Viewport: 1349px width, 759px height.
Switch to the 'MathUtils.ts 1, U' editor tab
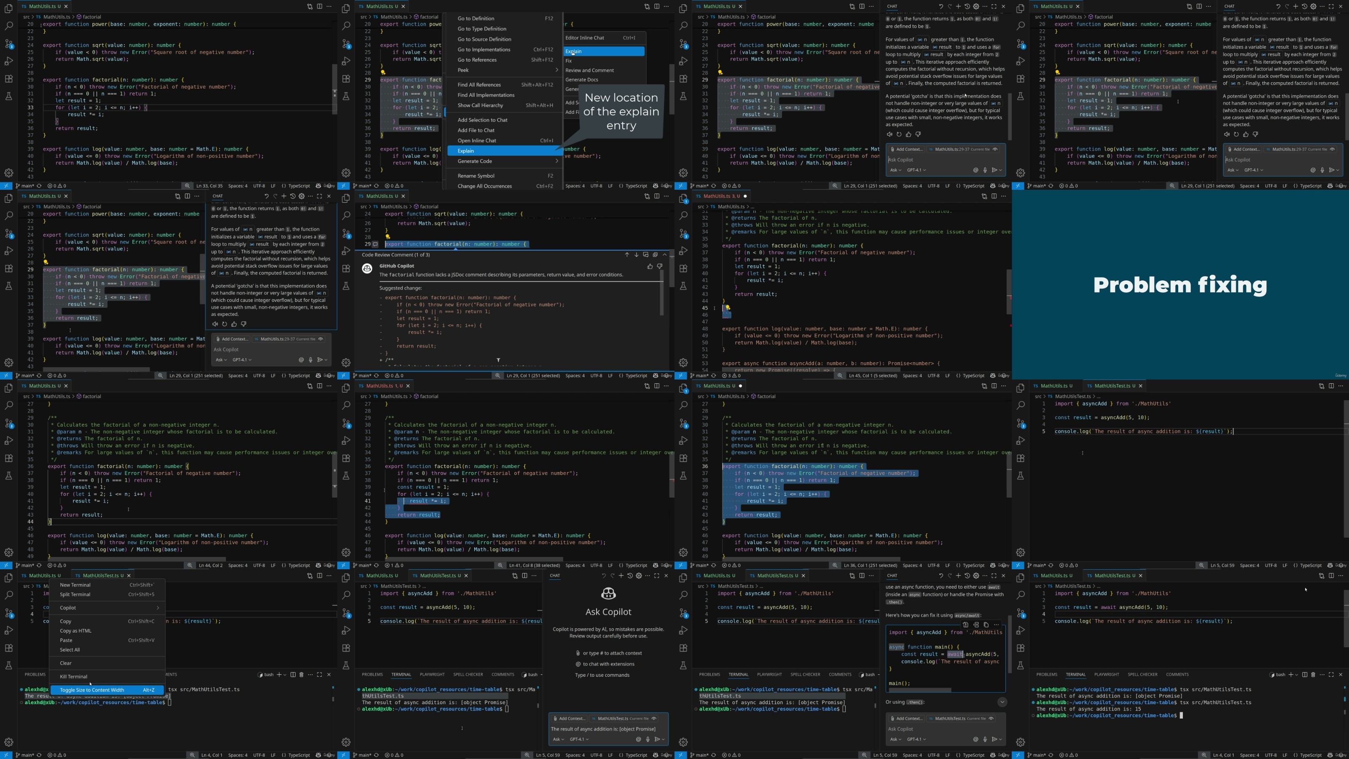(x=384, y=385)
